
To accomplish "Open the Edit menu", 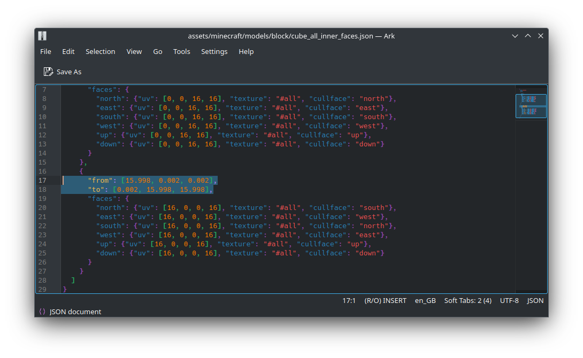I will (x=68, y=52).
